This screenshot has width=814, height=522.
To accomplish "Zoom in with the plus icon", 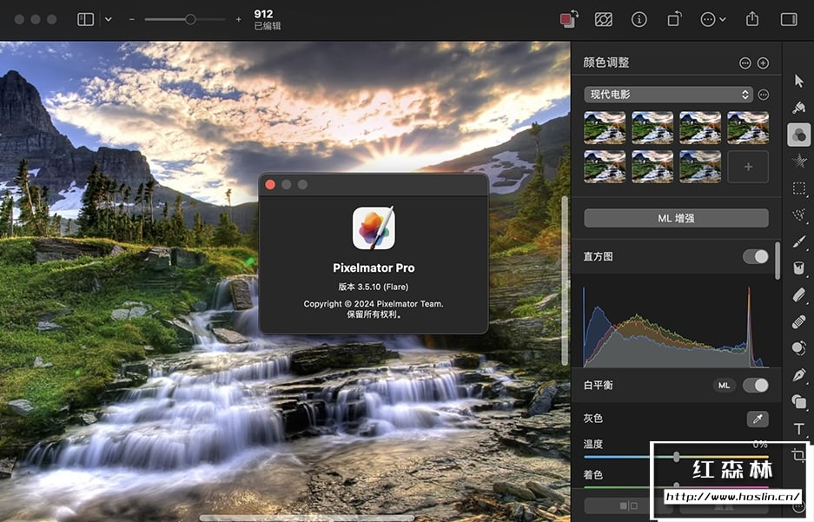I will 238,20.
